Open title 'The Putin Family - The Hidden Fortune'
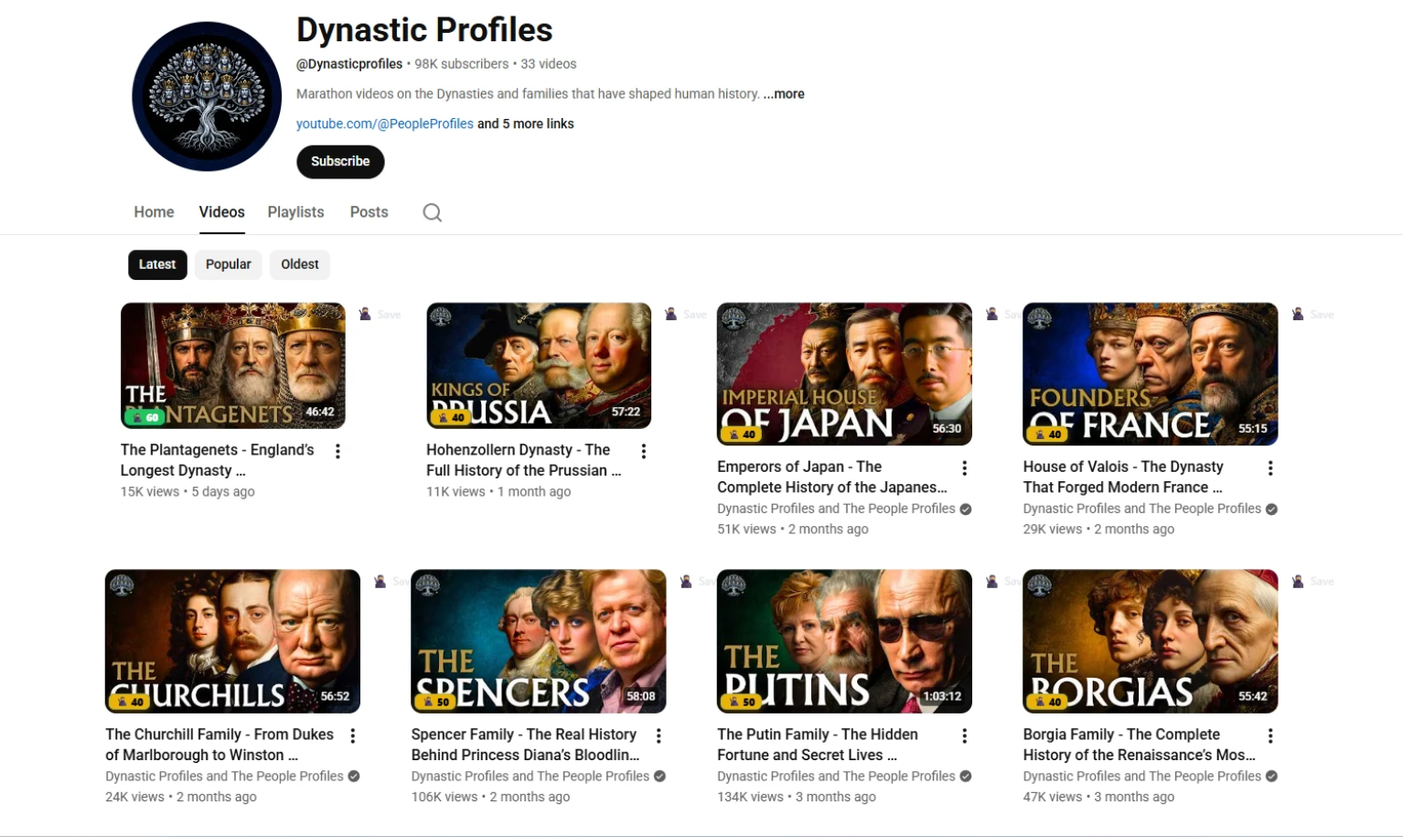 tap(818, 745)
